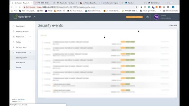This screenshot has height=106, width=189.
Task: Open Dashboard via its sidebar icon
Action: (x=14, y=26)
